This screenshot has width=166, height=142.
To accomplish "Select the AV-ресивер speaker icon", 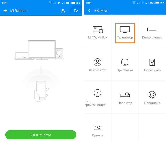I will 152,62.
